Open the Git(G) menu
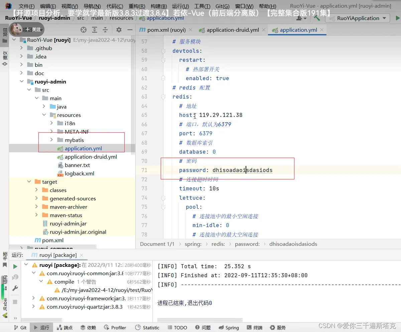 pos(222,6)
